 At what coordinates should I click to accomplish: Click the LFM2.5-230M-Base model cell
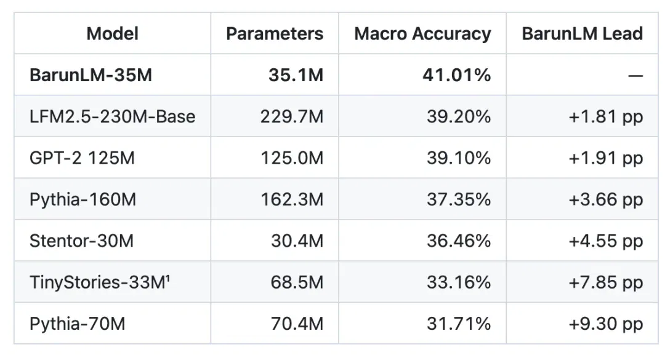click(113, 116)
